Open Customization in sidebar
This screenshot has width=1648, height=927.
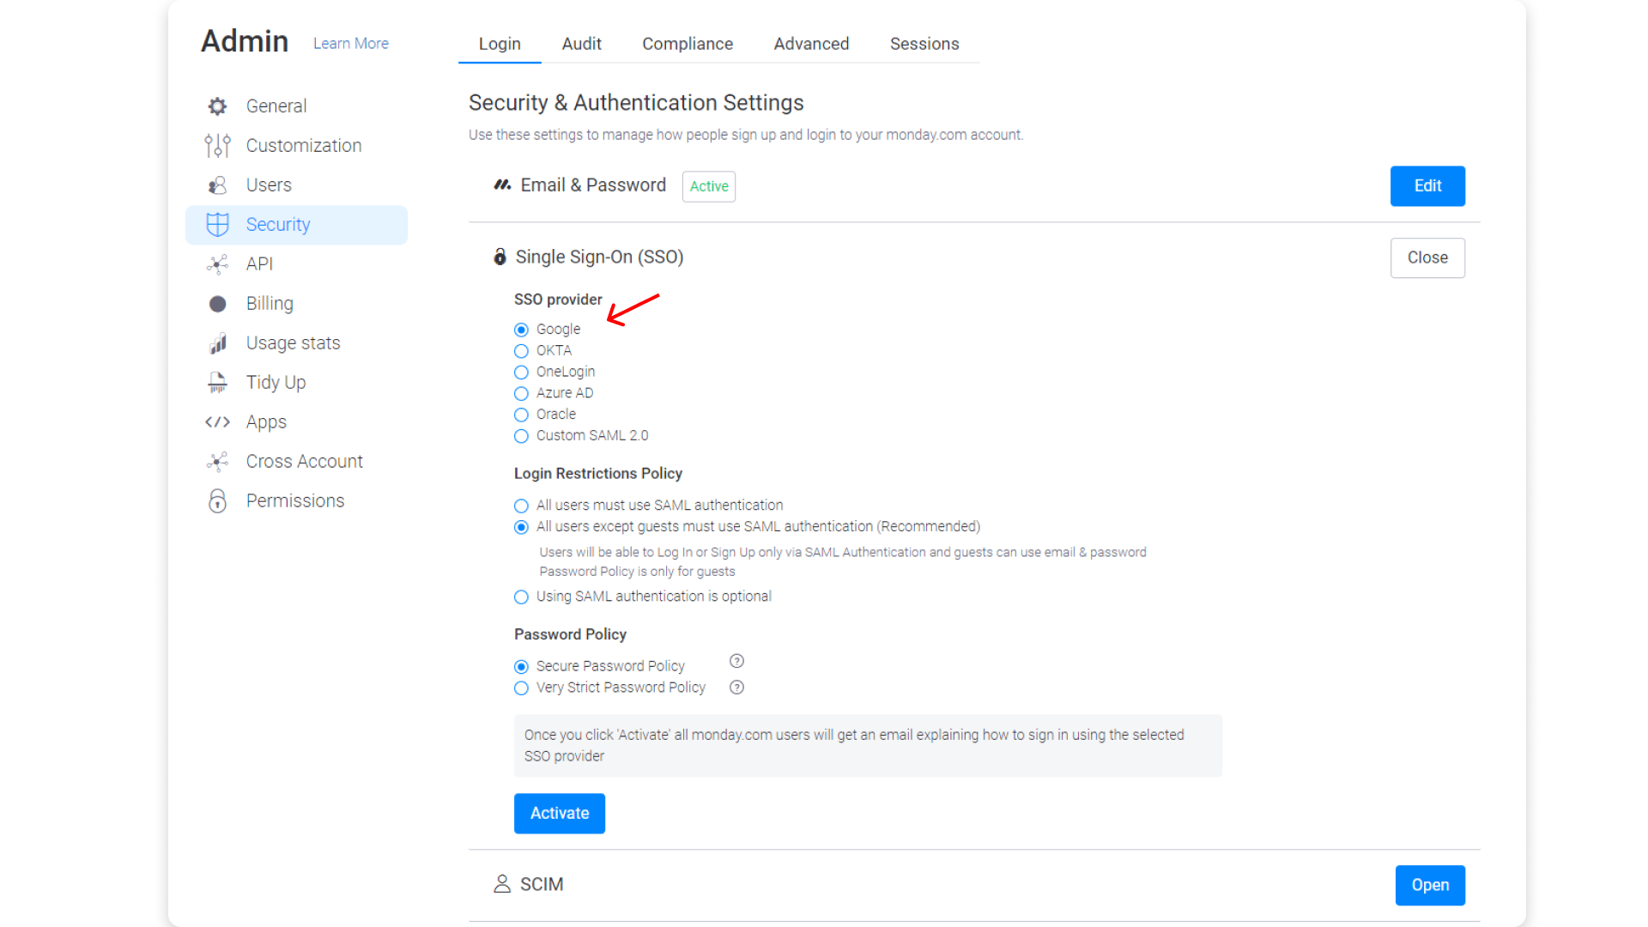coord(296,146)
